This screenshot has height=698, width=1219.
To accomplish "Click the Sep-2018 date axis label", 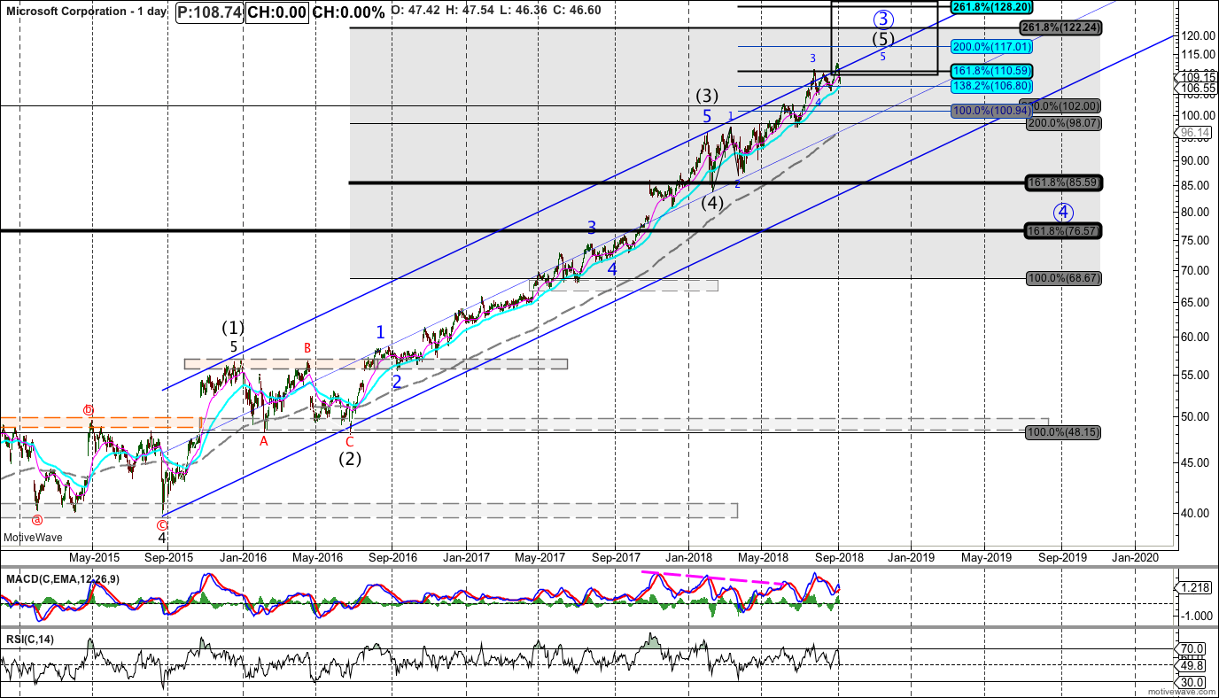I will [x=838, y=557].
